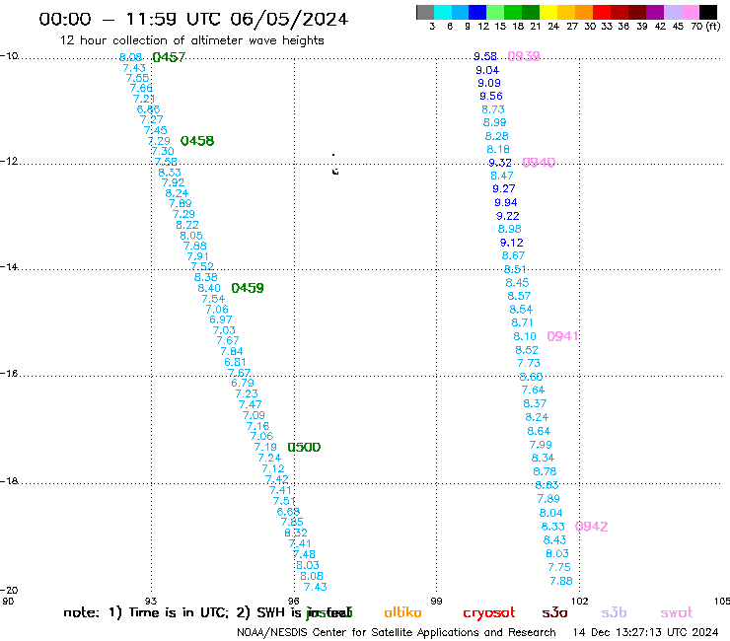This screenshot has width=730, height=641.
Task: Click the longitude axis label 93
Action: [151, 601]
